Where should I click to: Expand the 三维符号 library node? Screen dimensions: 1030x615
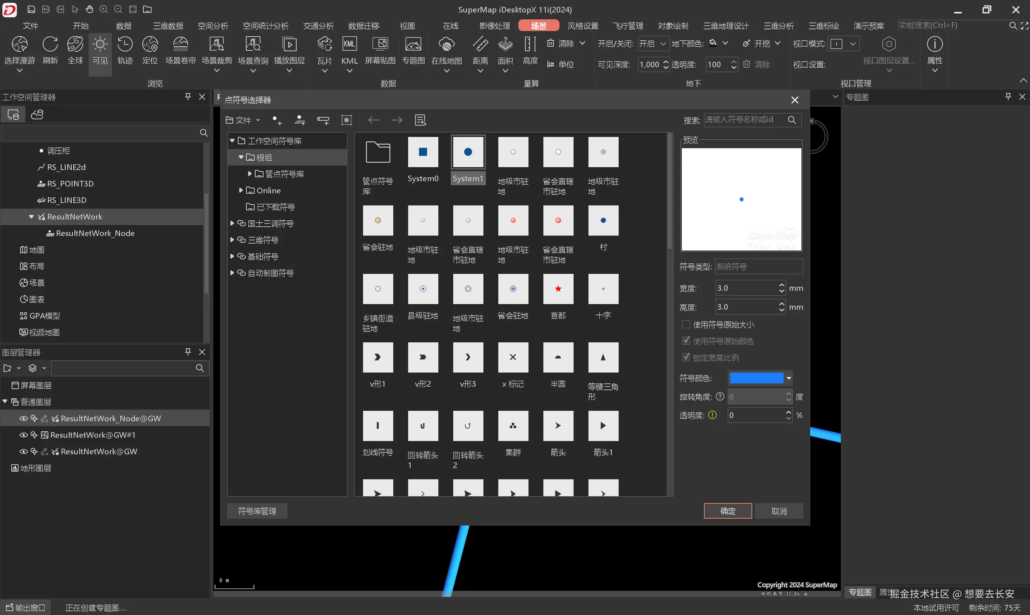pos(232,240)
